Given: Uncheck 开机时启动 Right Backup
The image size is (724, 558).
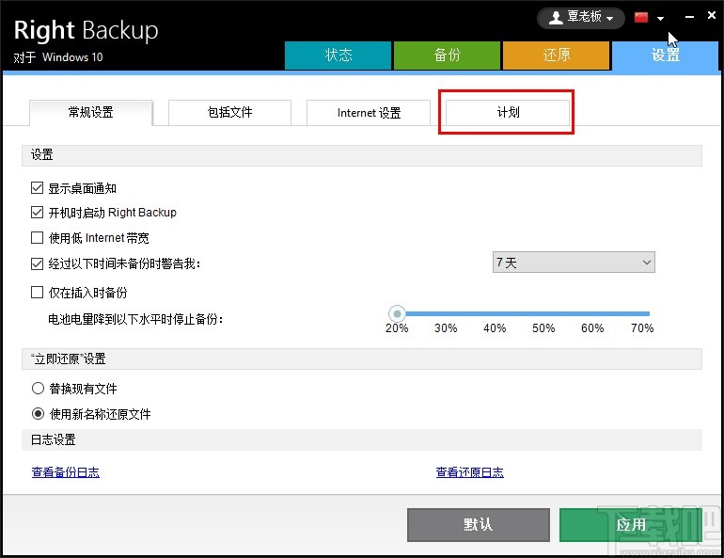Looking at the screenshot, I should click(37, 213).
